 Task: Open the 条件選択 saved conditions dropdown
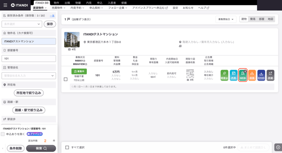[22, 24]
